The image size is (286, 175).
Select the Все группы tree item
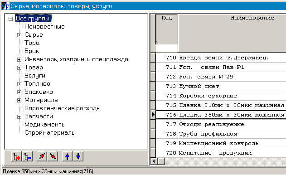[33, 19]
